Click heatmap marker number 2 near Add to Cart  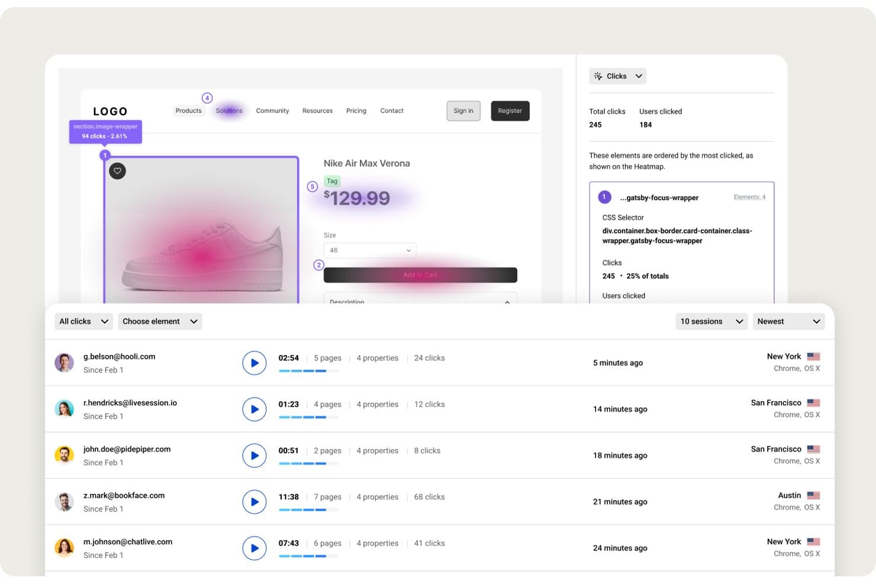(x=318, y=265)
